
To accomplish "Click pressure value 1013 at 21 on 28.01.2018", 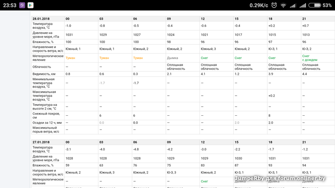I will tap(306, 35).
